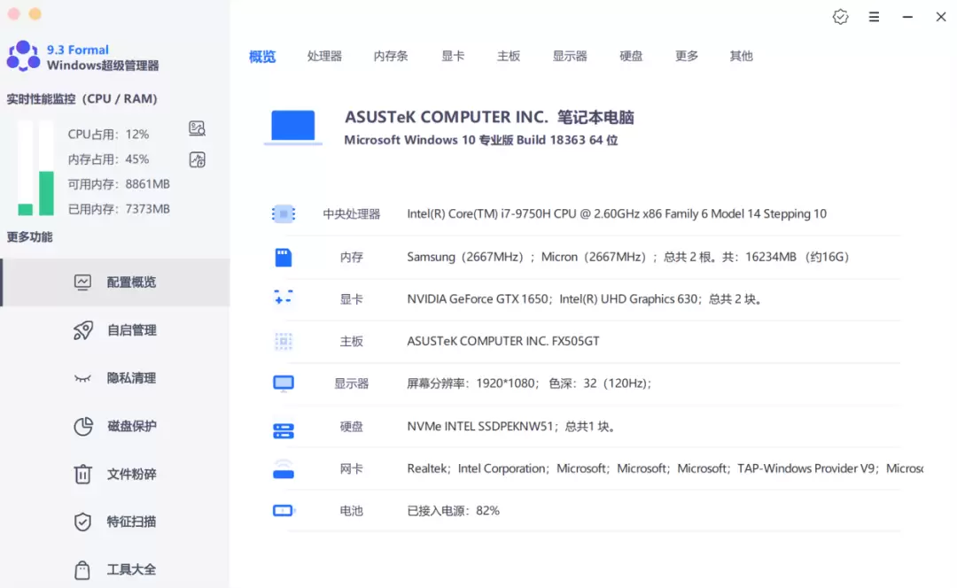
Task: Click the CPU占用: 12% text
Action: click(x=108, y=135)
